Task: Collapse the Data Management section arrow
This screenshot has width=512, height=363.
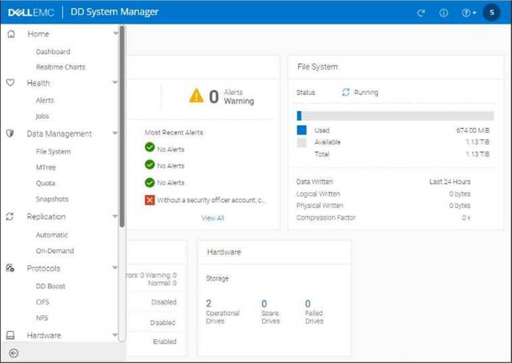Action: click(115, 133)
